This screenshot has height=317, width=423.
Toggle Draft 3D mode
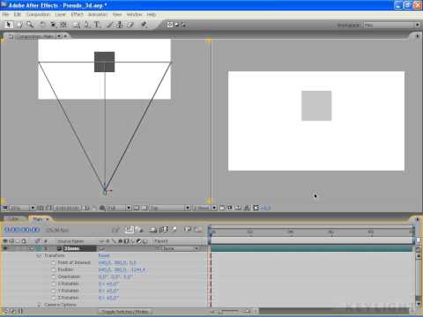pyautogui.click(x=139, y=230)
